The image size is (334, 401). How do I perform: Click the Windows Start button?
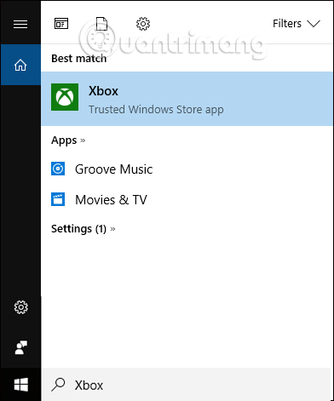coord(21,385)
